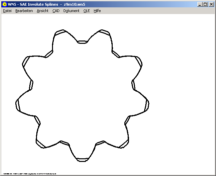Image resolution: width=216 pixels, height=176 pixels.
Task: Close the WN5 window
Action: (211, 4)
